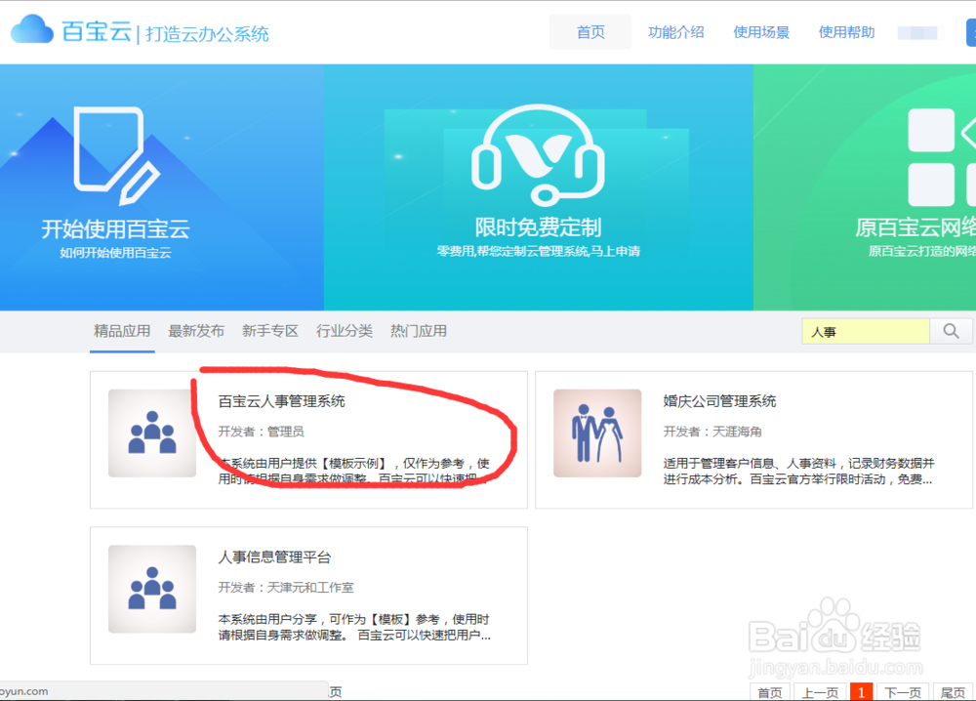Switch to 热门应用 tab

click(x=419, y=331)
